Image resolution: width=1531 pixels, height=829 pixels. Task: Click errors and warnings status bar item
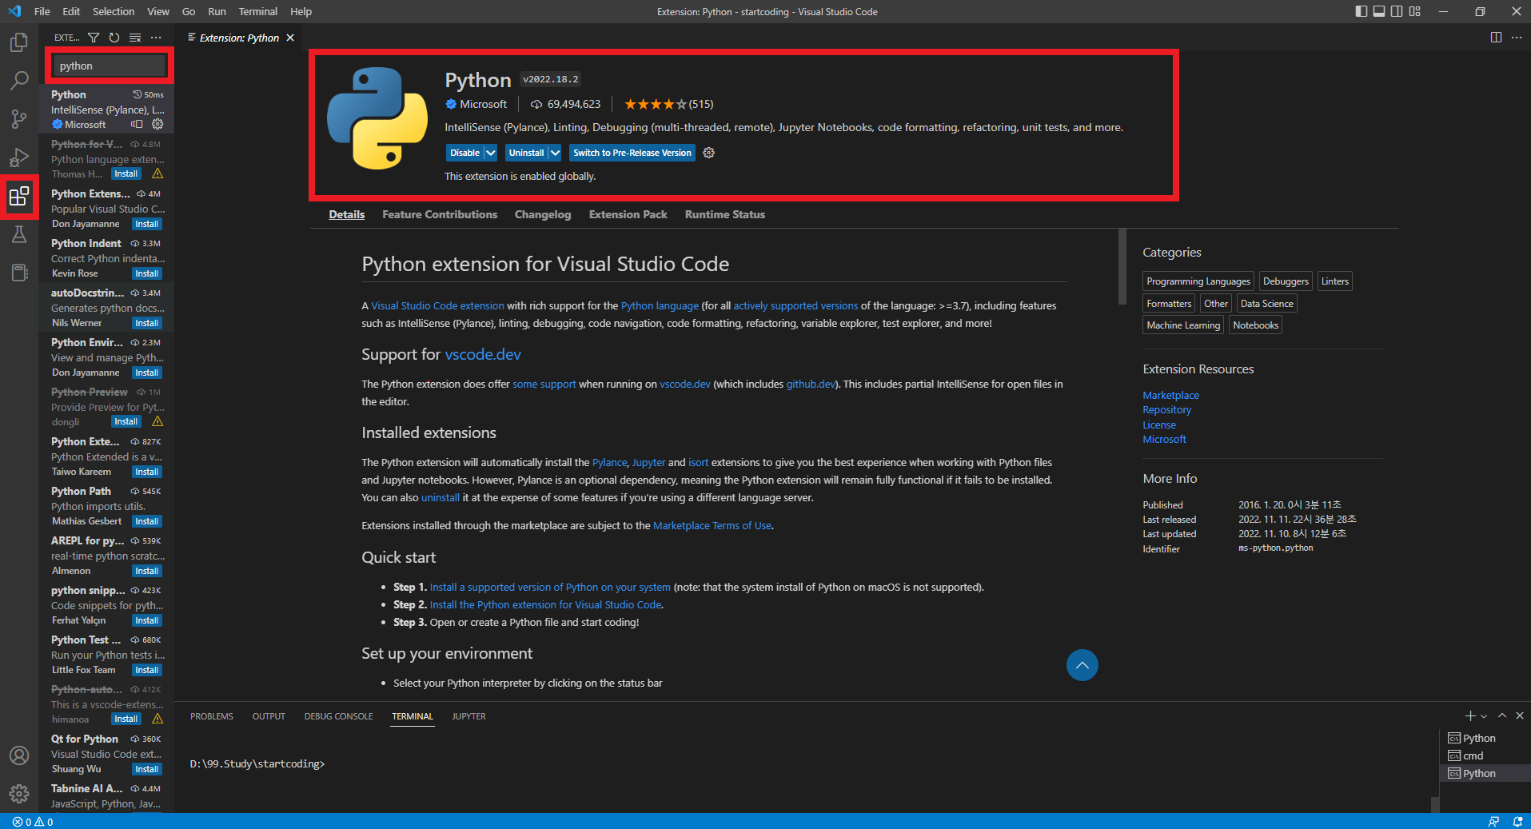33,822
